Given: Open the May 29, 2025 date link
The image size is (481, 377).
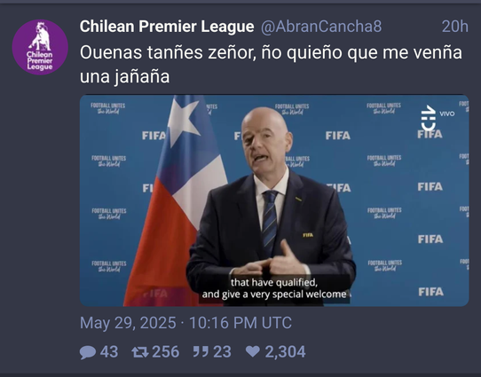Looking at the screenshot, I should [185, 323].
